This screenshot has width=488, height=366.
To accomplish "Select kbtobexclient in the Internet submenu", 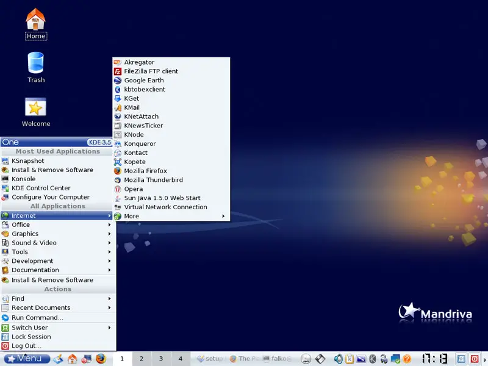I will click(x=171, y=89).
